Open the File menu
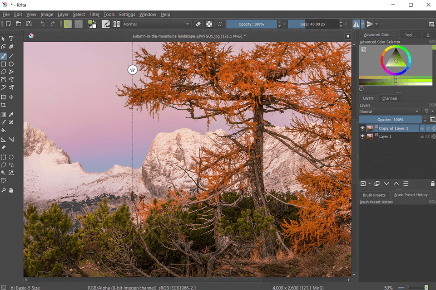Screen dimensions: 436x290 tap(6, 14)
